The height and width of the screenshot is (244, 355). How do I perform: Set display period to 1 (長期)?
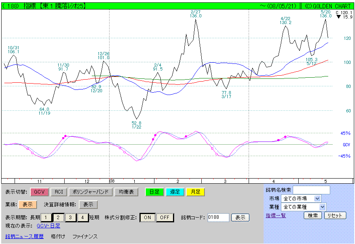[x=46, y=217]
